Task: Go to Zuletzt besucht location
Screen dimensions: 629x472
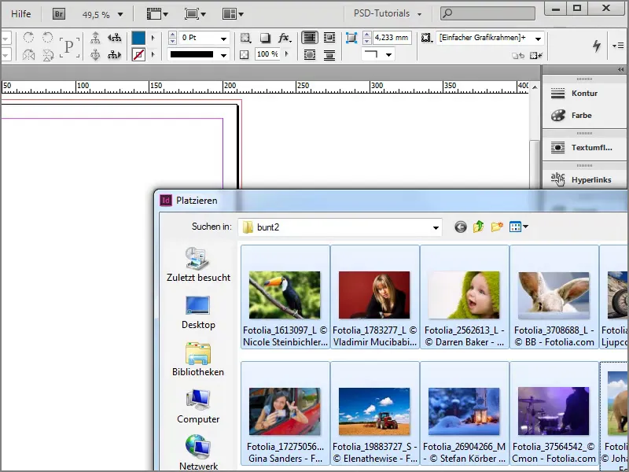Action: [198, 265]
